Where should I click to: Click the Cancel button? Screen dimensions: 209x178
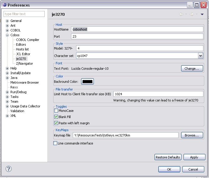coord(193,169)
